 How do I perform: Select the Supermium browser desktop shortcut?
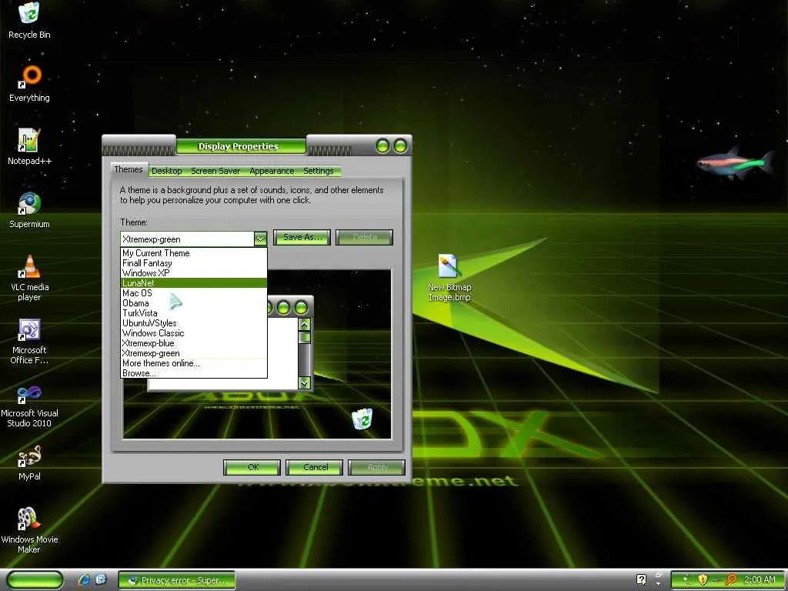pos(29,209)
